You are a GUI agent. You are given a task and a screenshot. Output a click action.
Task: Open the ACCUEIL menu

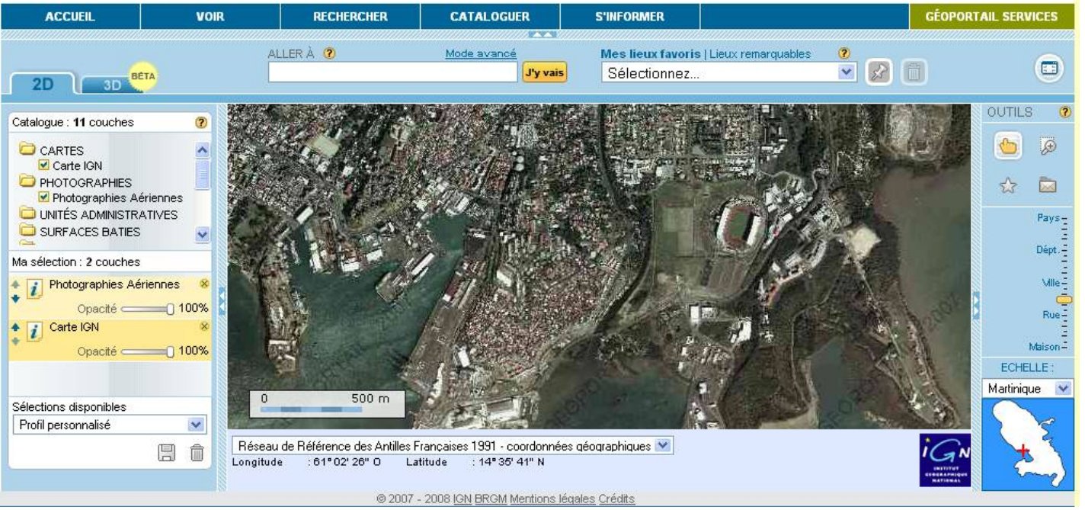click(x=70, y=16)
